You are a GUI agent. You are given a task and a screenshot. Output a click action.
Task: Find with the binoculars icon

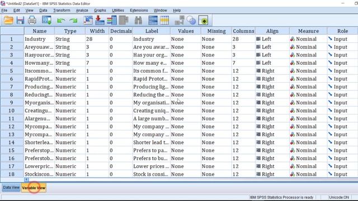(138, 20)
